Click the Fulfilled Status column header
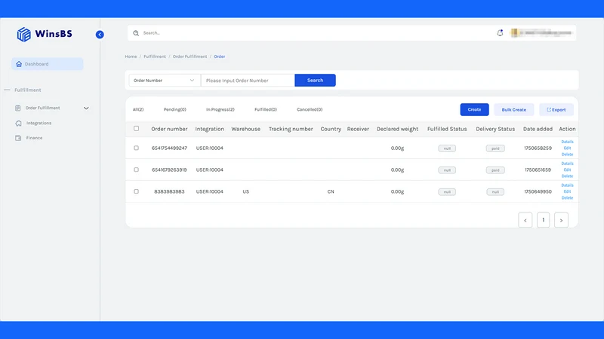The image size is (604, 339). (447, 129)
